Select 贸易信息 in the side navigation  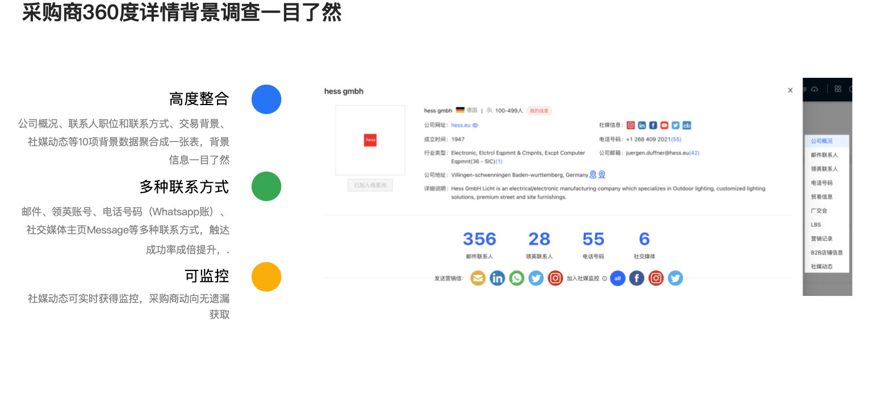(x=822, y=197)
